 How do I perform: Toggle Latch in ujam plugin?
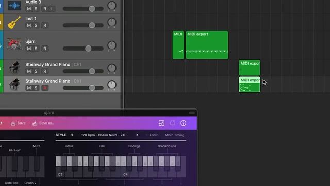[x=154, y=135]
